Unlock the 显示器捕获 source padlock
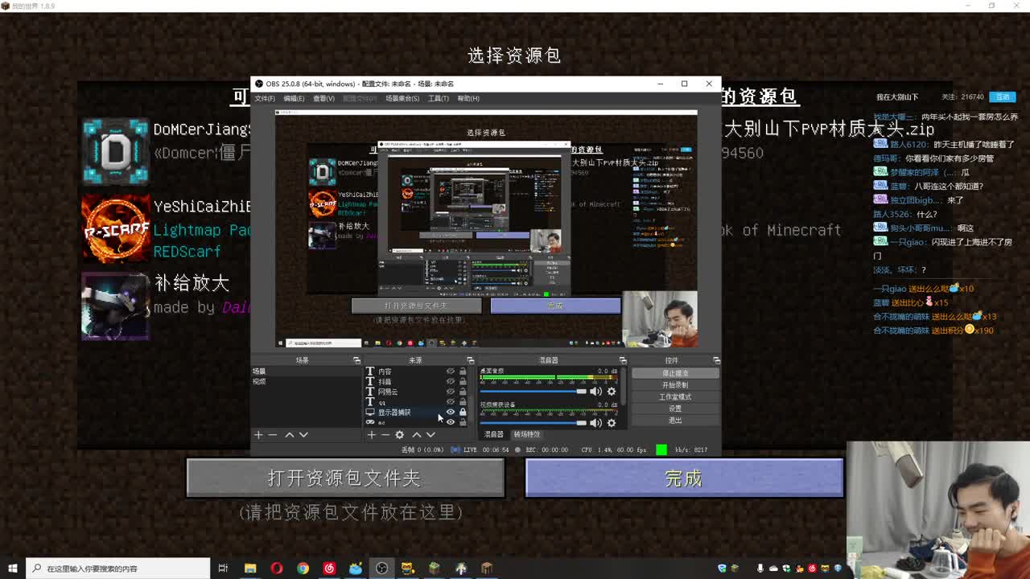The width and height of the screenshot is (1030, 579). pyautogui.click(x=463, y=412)
